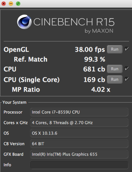Run the CPU benchmark
Image resolution: width=132 pixels, height=172 pixels.
pyautogui.click(x=115, y=69)
